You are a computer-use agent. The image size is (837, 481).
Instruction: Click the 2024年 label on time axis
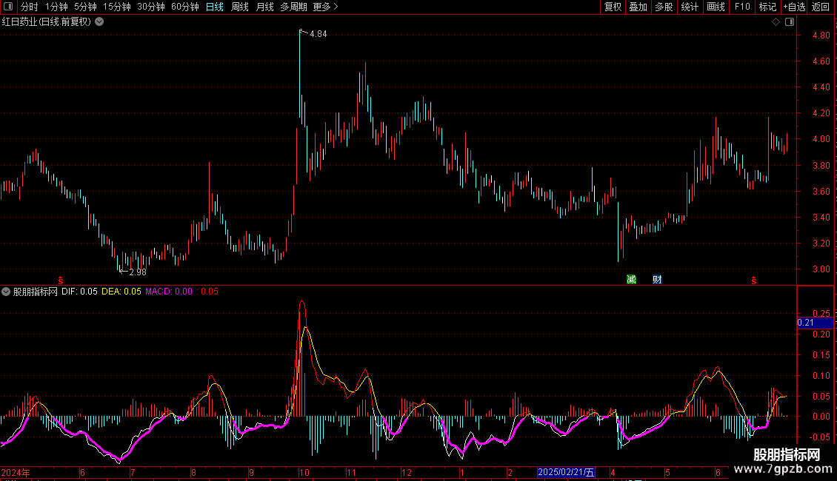(x=16, y=472)
